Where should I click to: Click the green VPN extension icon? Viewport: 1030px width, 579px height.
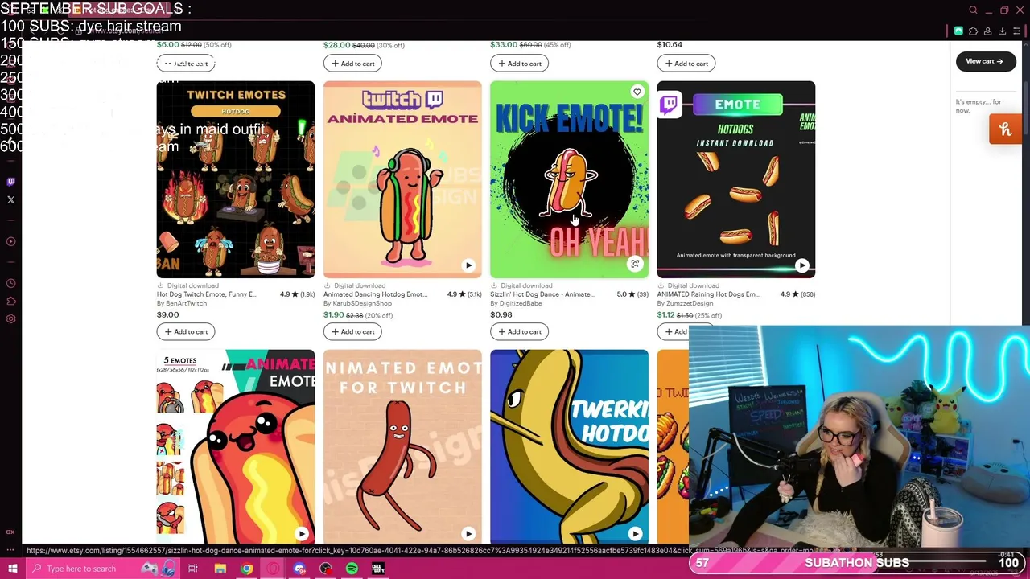(x=958, y=31)
